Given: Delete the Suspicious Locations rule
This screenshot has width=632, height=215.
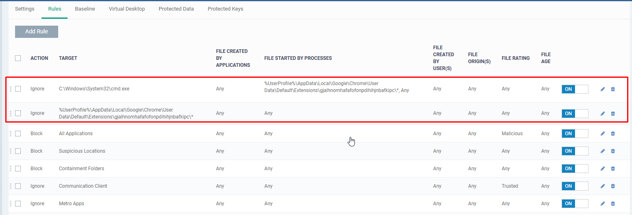Looking at the screenshot, I should pos(613,151).
